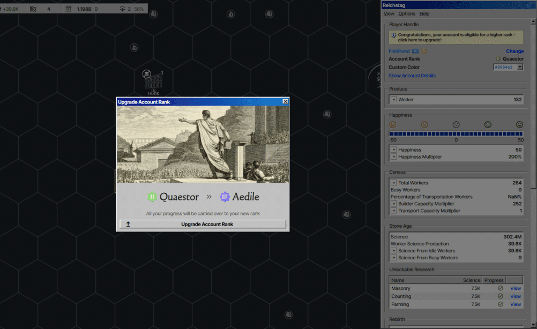Click the crossed-out building icon in top bar
Viewport: 537px width, 329px height.
[33, 9]
